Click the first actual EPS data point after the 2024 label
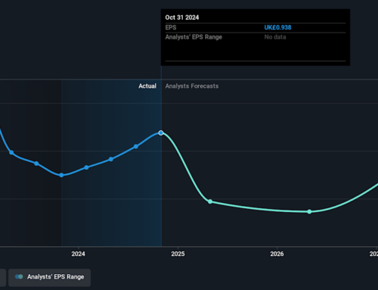Screen dimensions: 378x290 coord(86,167)
